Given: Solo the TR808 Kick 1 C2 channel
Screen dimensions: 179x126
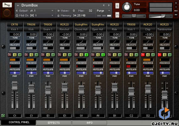Looking at the screenshot, I should 131,55.
